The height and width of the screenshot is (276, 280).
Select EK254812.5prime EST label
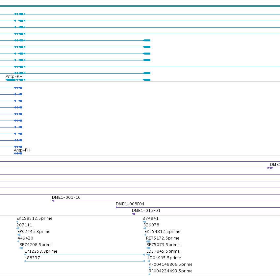(x=162, y=232)
